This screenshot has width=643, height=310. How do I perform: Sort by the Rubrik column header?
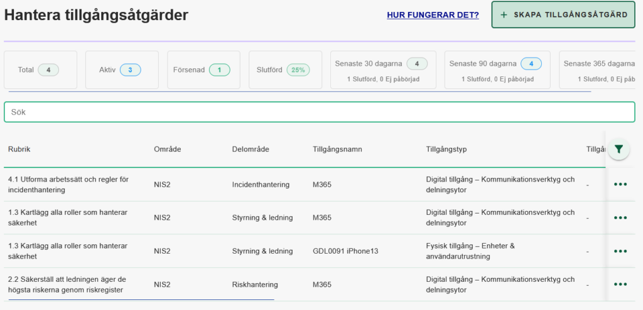(19, 149)
